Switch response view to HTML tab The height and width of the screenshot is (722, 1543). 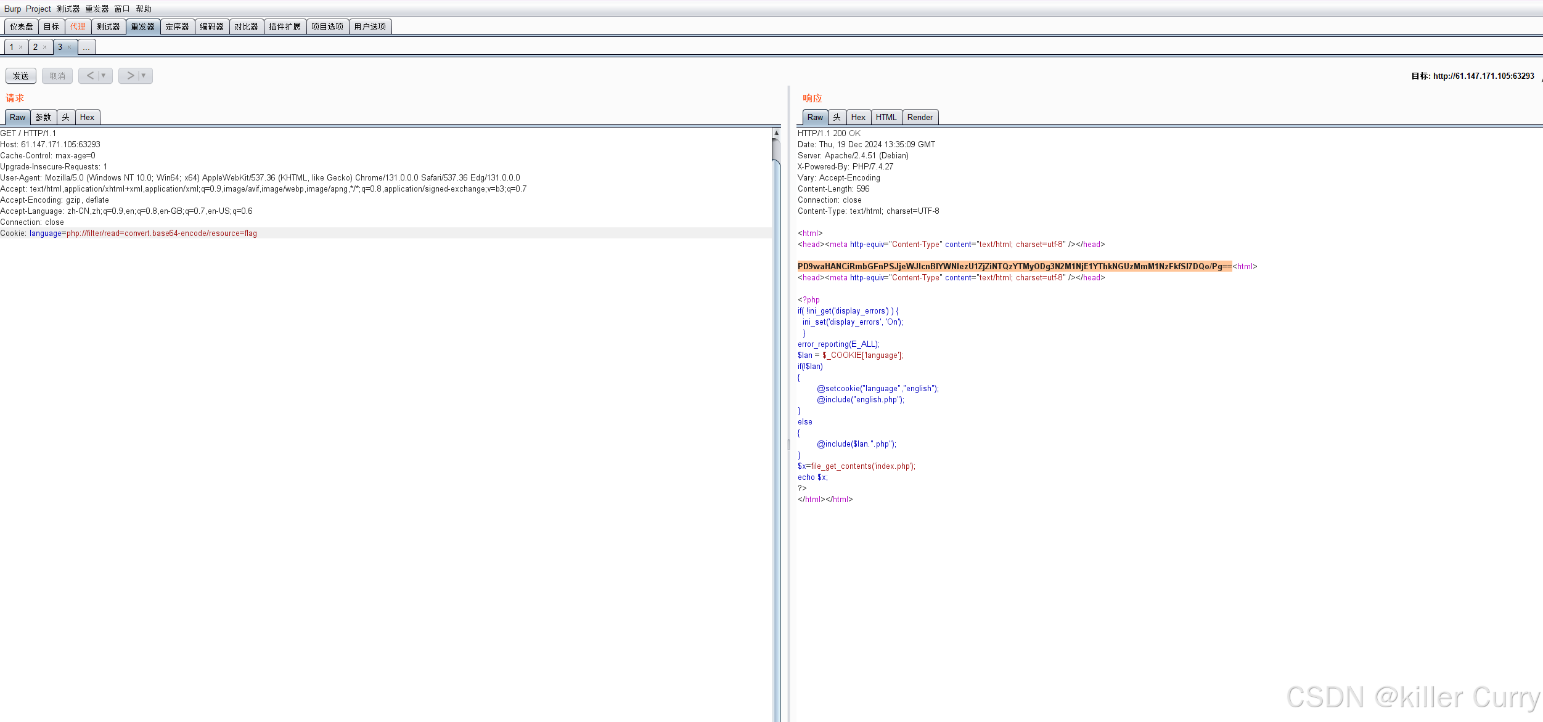tap(886, 117)
